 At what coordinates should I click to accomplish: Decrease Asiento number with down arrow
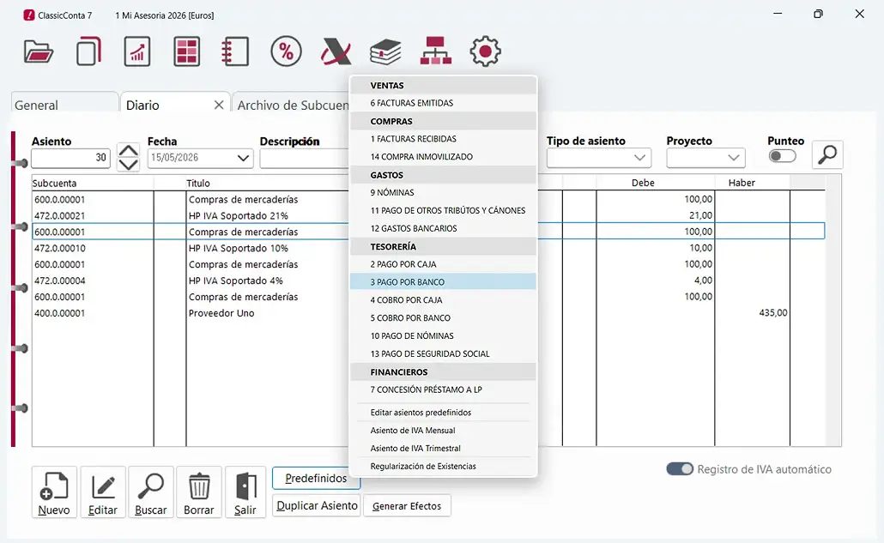pyautogui.click(x=129, y=165)
